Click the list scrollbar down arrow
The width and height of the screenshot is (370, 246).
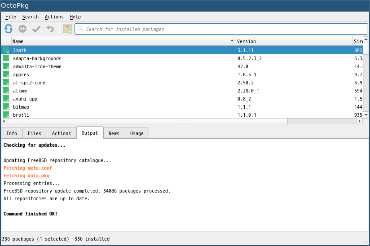click(x=366, y=115)
